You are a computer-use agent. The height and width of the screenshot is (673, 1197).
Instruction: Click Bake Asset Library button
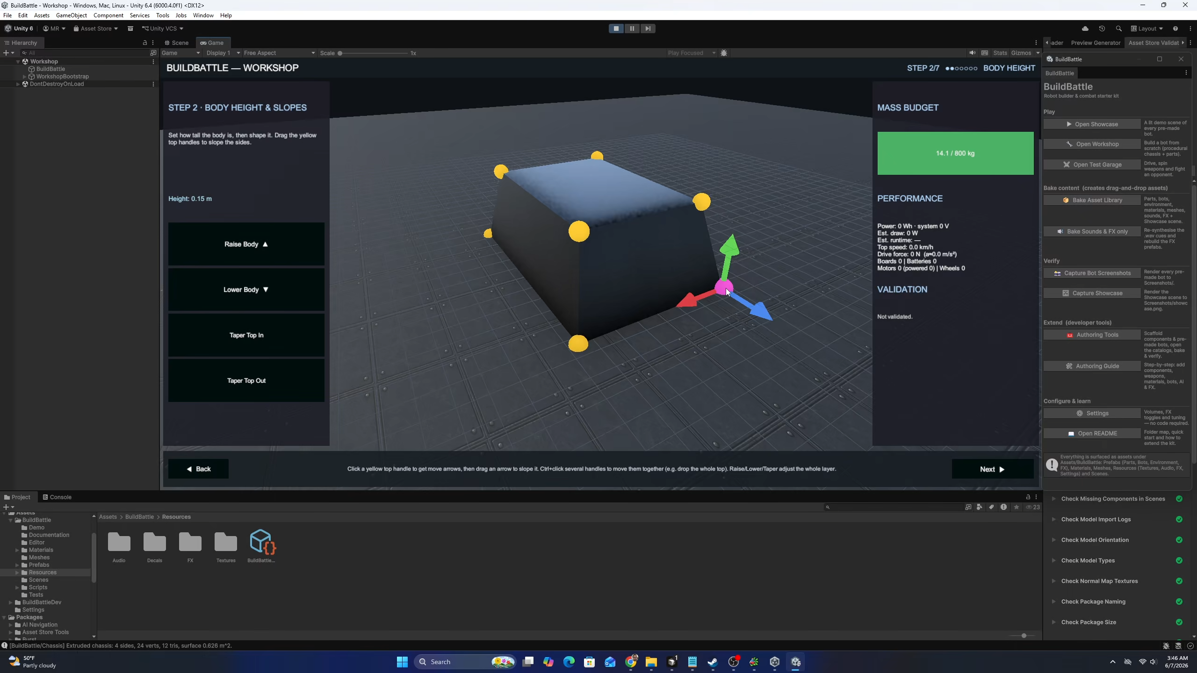coord(1092,200)
